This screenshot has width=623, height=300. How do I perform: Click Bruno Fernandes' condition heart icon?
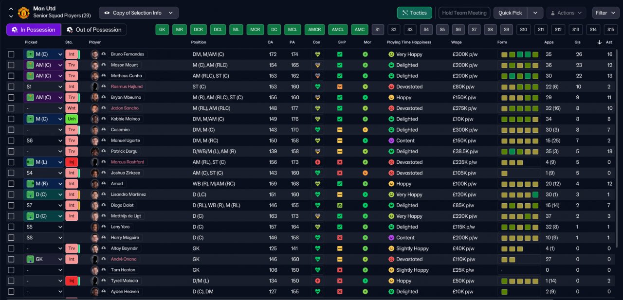tap(317, 54)
